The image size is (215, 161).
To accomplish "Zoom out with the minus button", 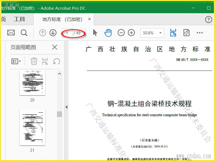I will (x=121, y=33).
